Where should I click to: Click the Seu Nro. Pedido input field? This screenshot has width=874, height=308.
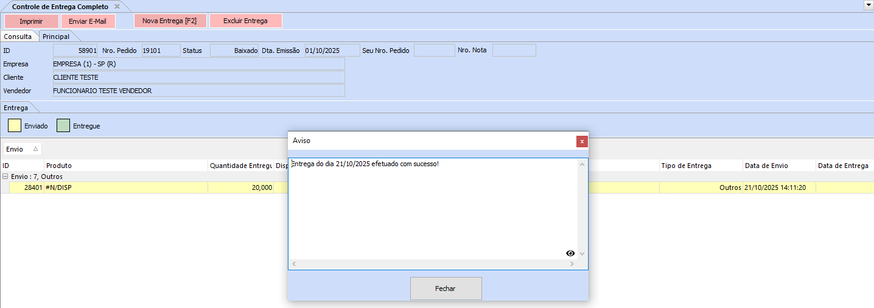click(x=433, y=51)
